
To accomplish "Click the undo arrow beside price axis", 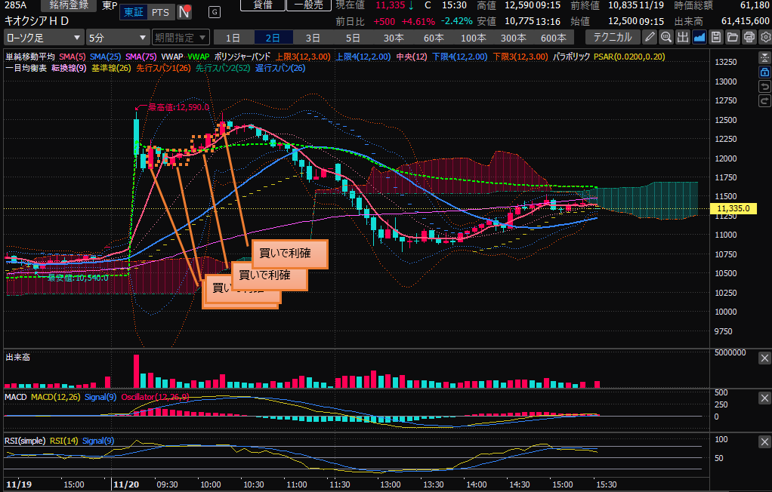I will click(x=764, y=87).
